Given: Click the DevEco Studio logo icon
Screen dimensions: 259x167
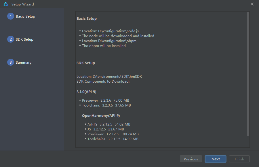Looking at the screenshot, I should click(x=6, y=4).
